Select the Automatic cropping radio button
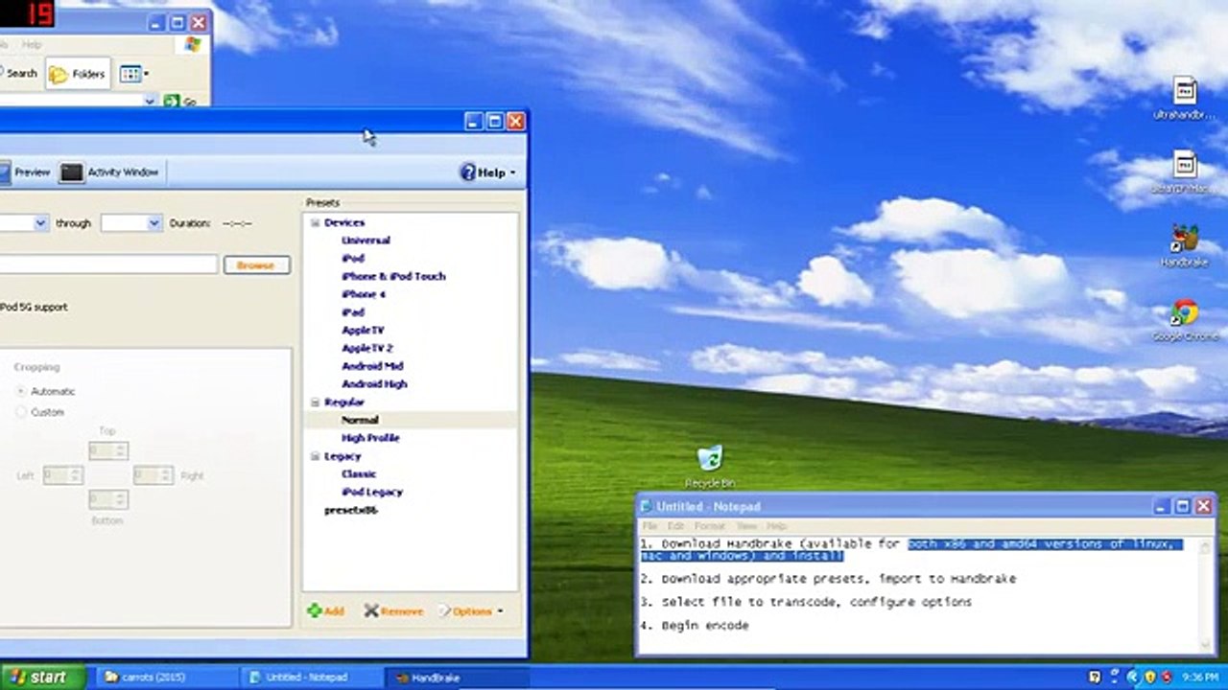The width and height of the screenshot is (1228, 690). pyautogui.click(x=21, y=391)
